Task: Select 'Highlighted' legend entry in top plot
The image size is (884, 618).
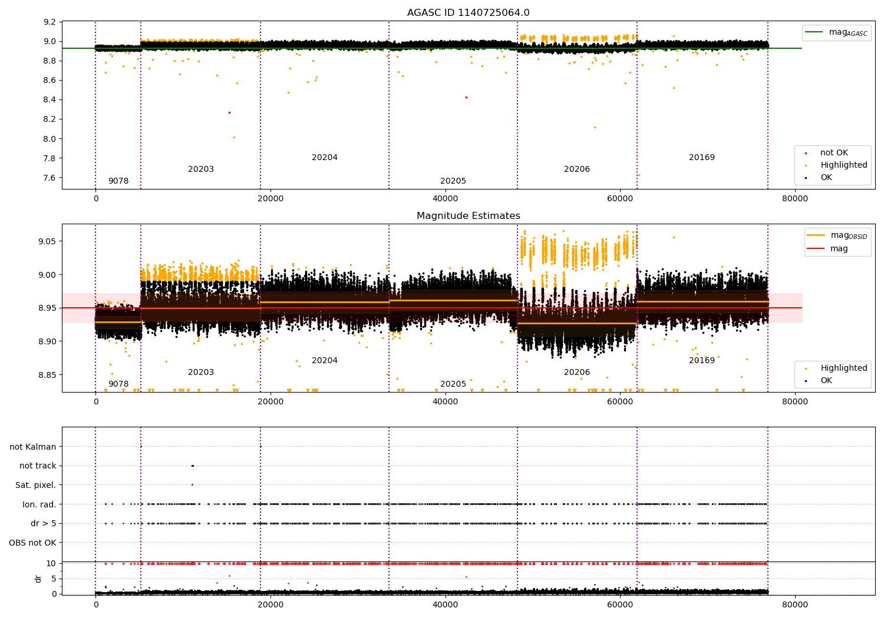Action: (843, 165)
